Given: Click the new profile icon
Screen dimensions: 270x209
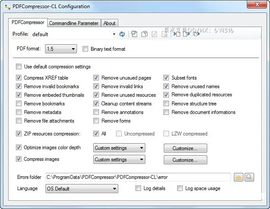Looking at the screenshot, I should [134, 34].
